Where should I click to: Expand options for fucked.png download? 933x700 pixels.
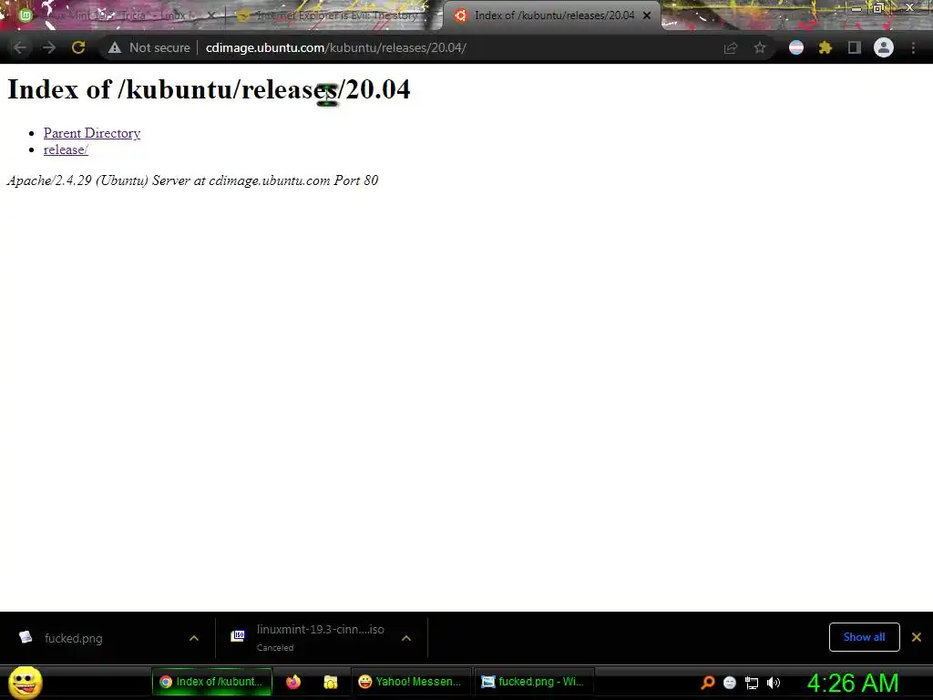pyautogui.click(x=194, y=638)
